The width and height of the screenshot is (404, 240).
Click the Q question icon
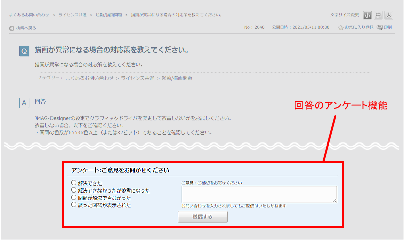(x=24, y=51)
